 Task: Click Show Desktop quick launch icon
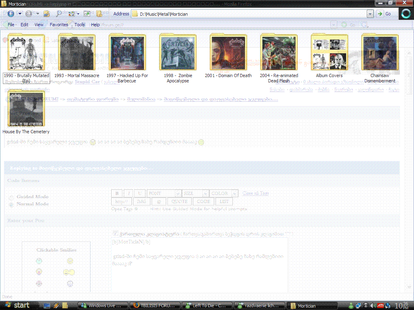(47, 306)
